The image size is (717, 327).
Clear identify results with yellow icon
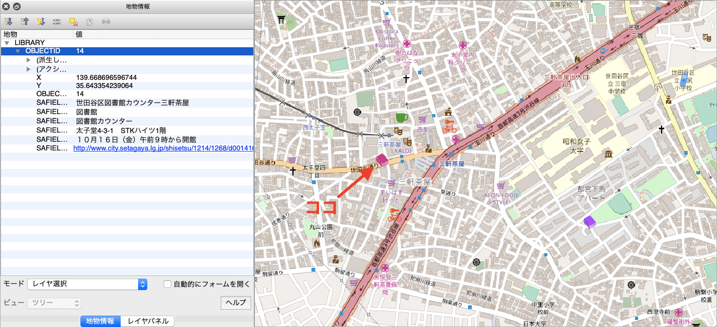pyautogui.click(x=73, y=22)
